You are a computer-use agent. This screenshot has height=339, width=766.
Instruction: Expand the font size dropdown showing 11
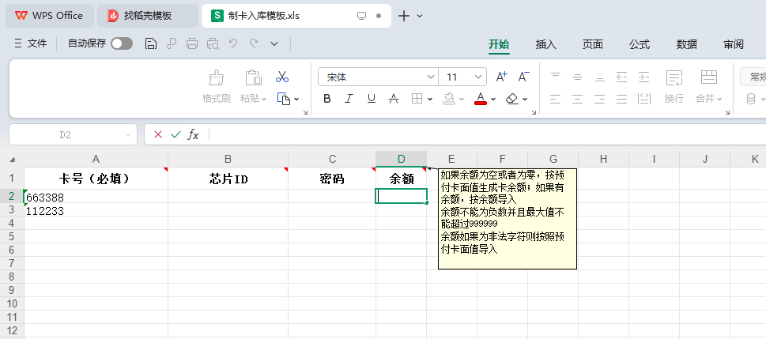click(478, 77)
